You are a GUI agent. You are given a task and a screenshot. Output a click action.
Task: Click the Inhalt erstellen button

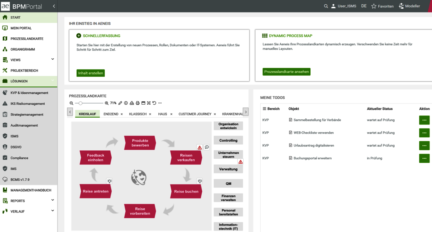point(90,73)
